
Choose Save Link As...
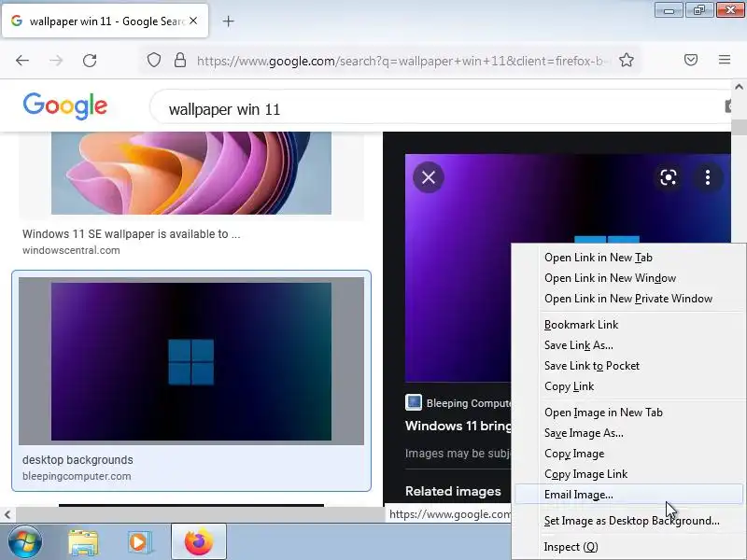click(579, 345)
